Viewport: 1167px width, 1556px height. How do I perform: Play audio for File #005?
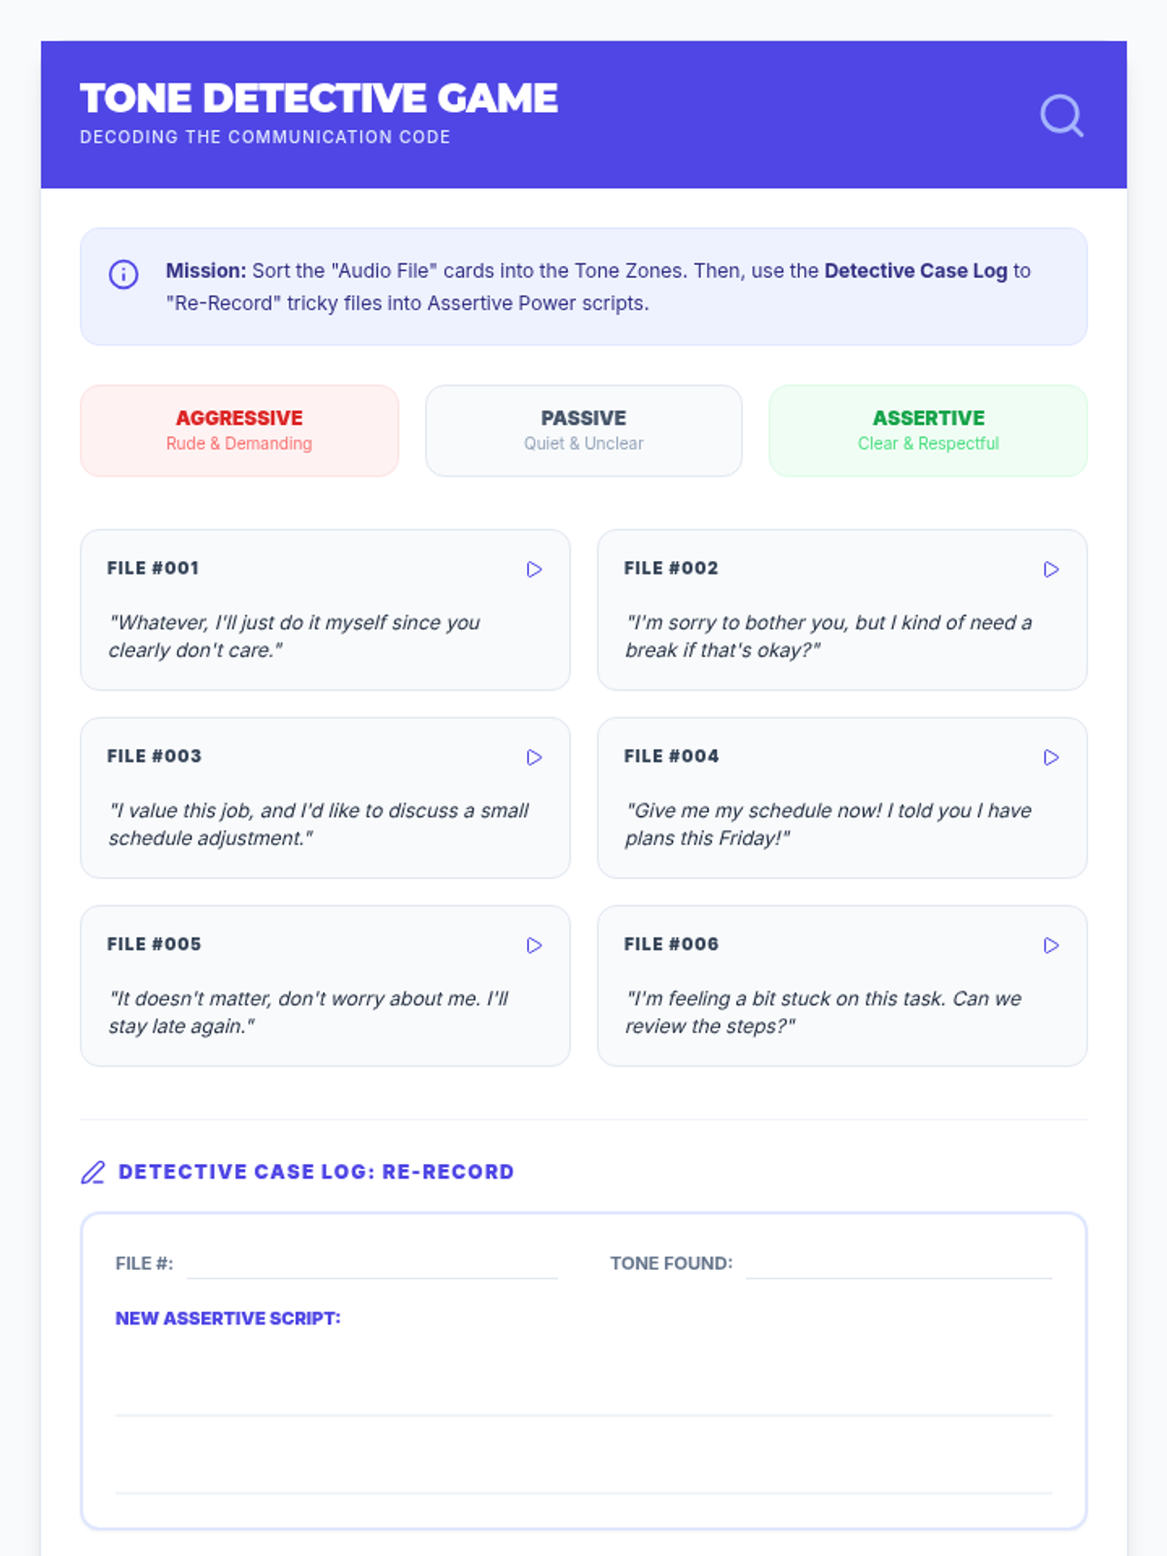tap(534, 945)
